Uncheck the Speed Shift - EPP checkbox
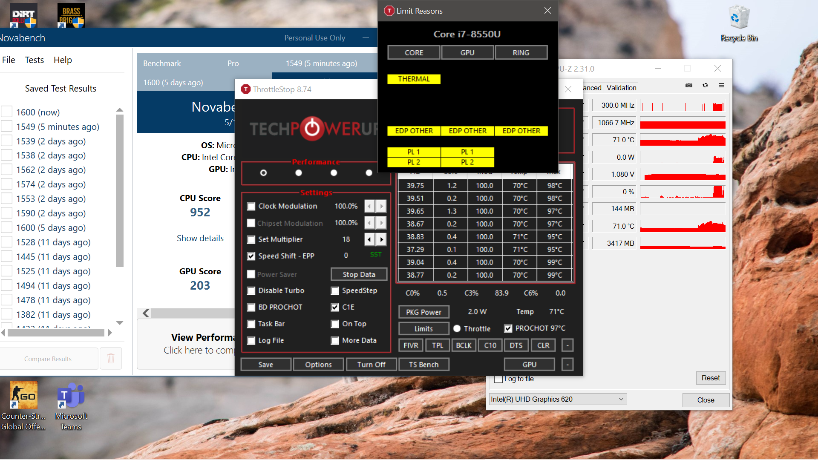Viewport: 818px width, 460px height. [x=251, y=256]
